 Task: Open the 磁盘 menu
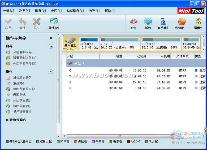tap(40, 11)
